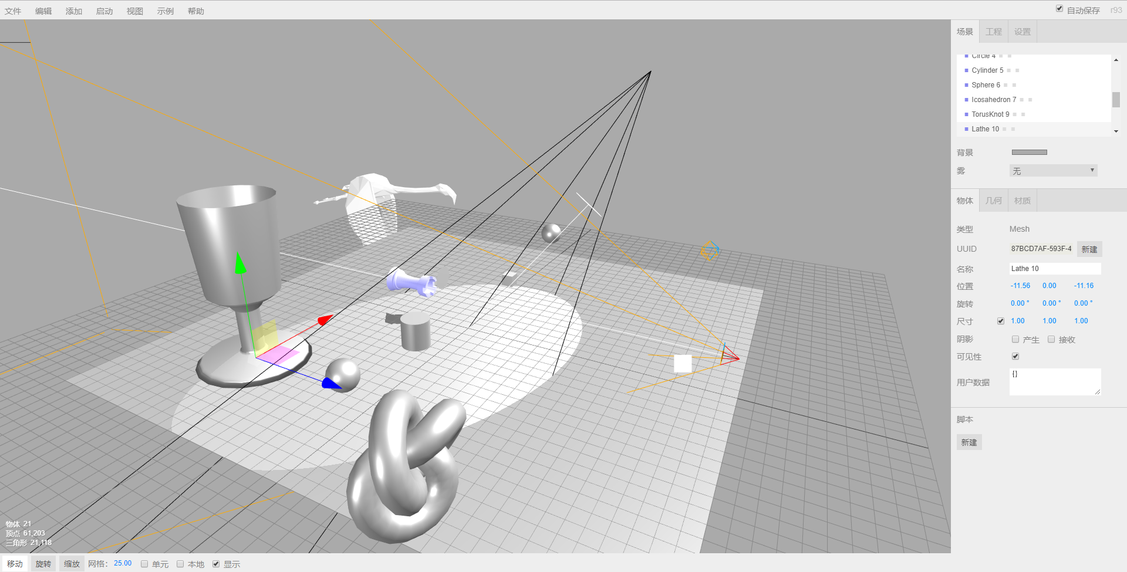Open the 雾 fog dropdown
Screen dimensions: 1127x572
pyautogui.click(x=1053, y=171)
